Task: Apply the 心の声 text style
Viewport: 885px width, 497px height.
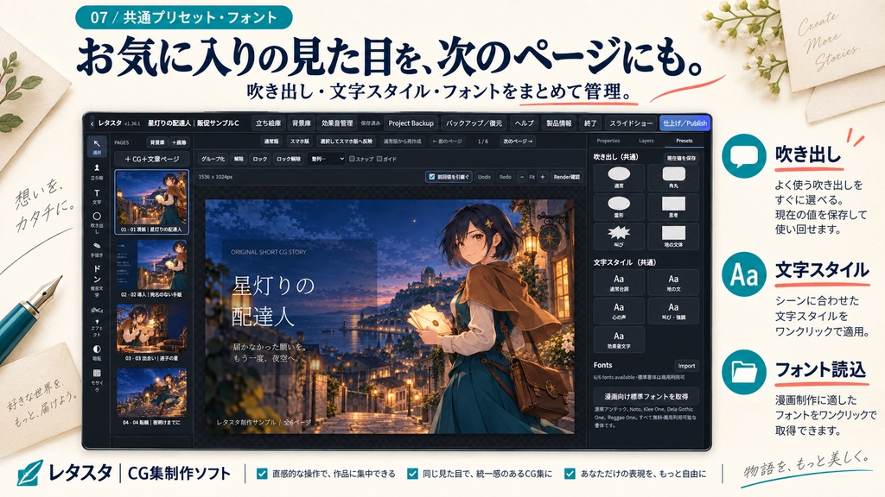Action: (x=619, y=311)
